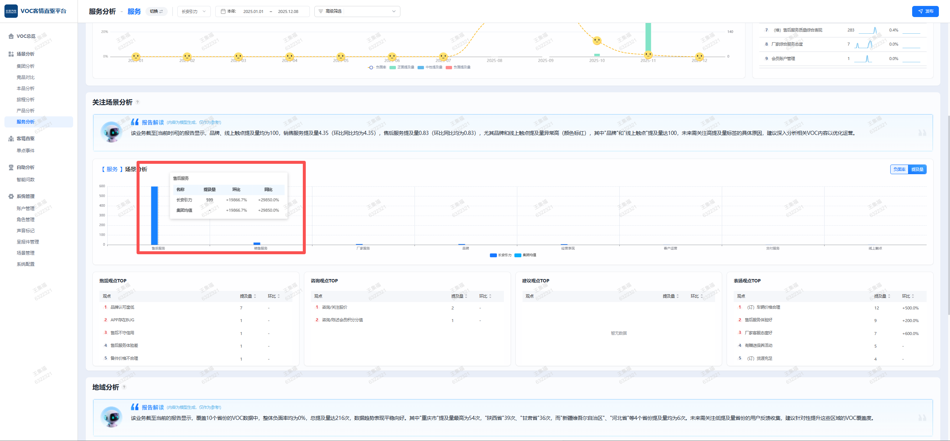Image resolution: width=950 pixels, height=441 pixels.
Task: Click the 客情直驱 people icon
Action: pyautogui.click(x=11, y=139)
